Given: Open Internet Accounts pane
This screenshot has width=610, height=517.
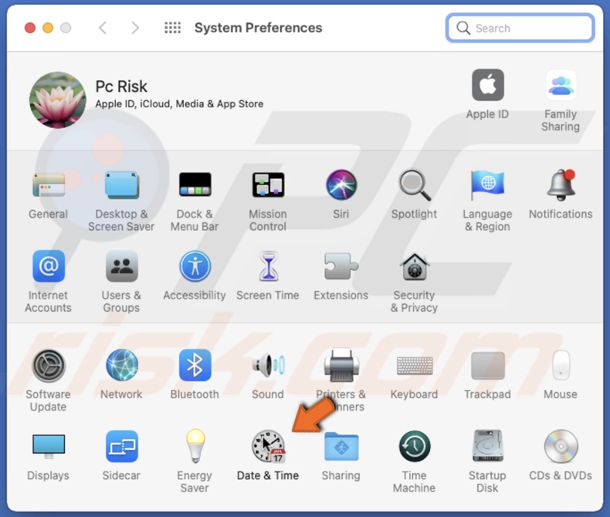Looking at the screenshot, I should pyautogui.click(x=49, y=266).
